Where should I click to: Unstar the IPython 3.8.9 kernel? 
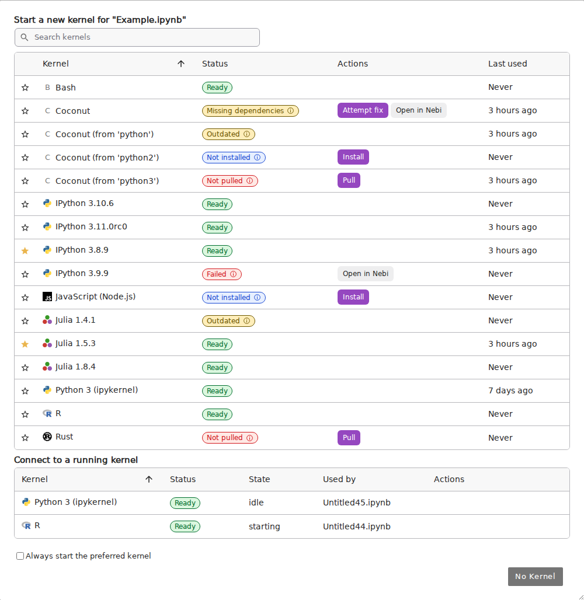25,250
